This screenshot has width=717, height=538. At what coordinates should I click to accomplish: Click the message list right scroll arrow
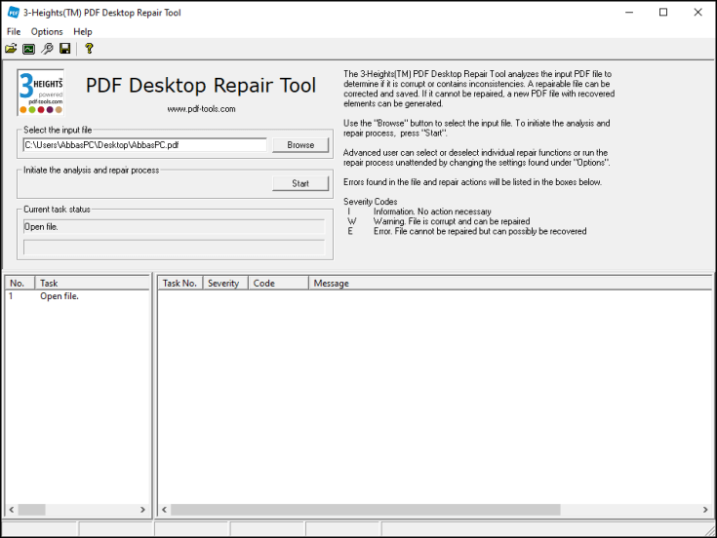pyautogui.click(x=706, y=510)
